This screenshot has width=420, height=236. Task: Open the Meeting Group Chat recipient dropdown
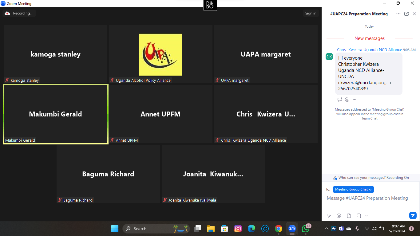coord(353,189)
